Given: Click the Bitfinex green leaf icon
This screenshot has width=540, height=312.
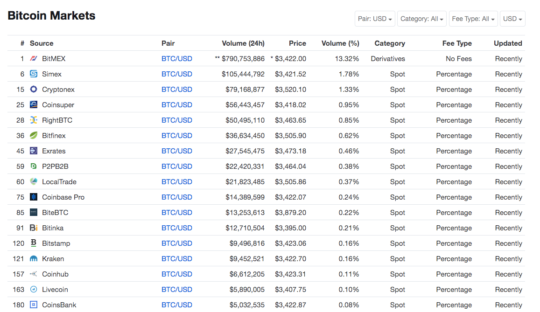Looking at the screenshot, I should pos(34,136).
